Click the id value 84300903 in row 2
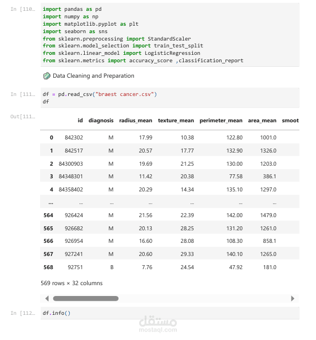 (71, 163)
